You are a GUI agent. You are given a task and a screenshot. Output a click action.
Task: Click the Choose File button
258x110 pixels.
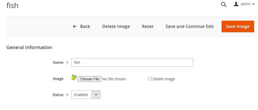click(89, 79)
